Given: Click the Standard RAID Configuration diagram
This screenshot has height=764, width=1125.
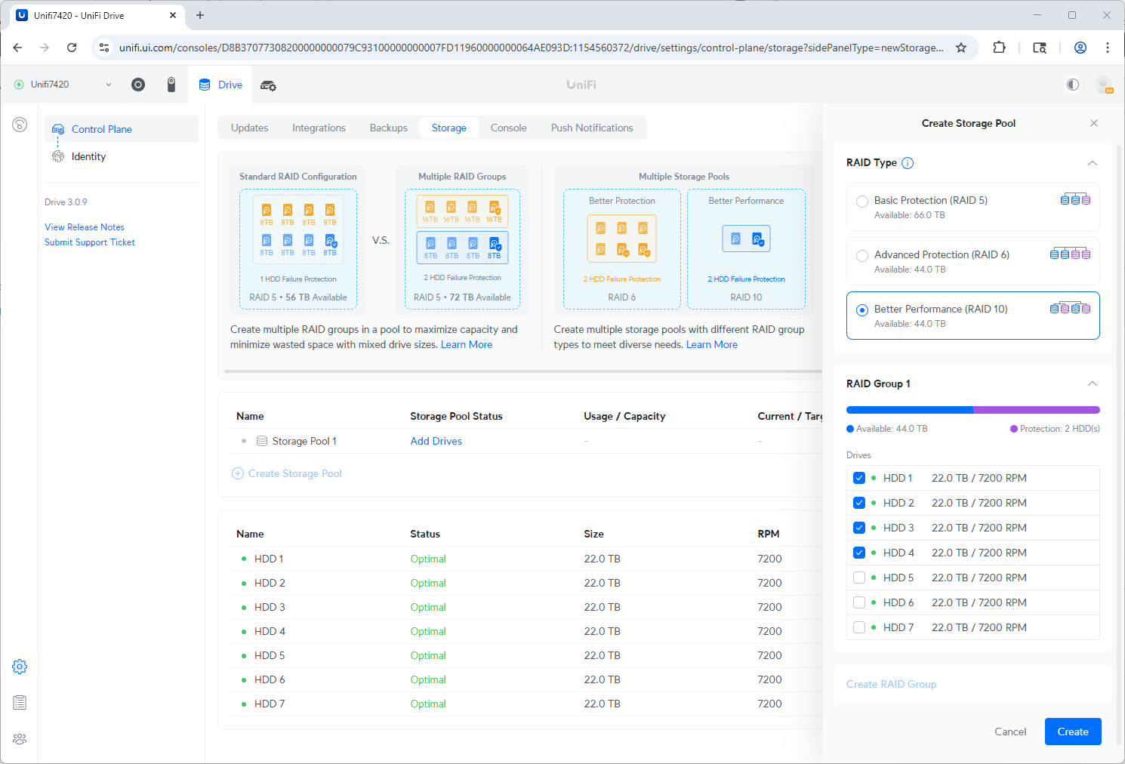Looking at the screenshot, I should coord(298,240).
